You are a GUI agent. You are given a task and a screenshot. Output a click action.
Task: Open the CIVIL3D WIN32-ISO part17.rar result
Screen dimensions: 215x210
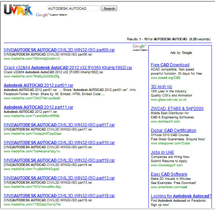[59, 125]
